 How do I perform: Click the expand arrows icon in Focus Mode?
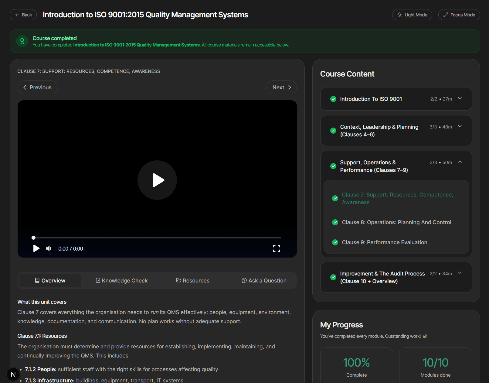tap(446, 15)
